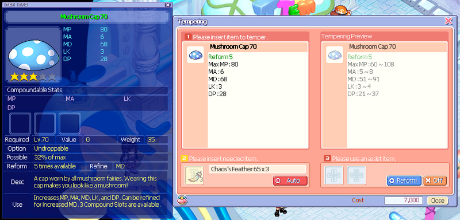Click '5 times available' Reform value
460x220 pixels.
point(55,166)
